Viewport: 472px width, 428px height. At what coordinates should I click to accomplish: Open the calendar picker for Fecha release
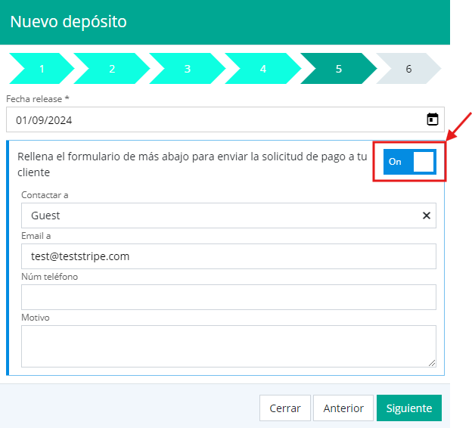pyautogui.click(x=432, y=119)
